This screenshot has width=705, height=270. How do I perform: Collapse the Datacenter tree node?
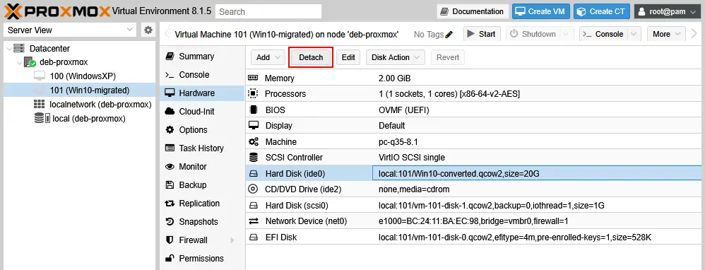pos(9,49)
